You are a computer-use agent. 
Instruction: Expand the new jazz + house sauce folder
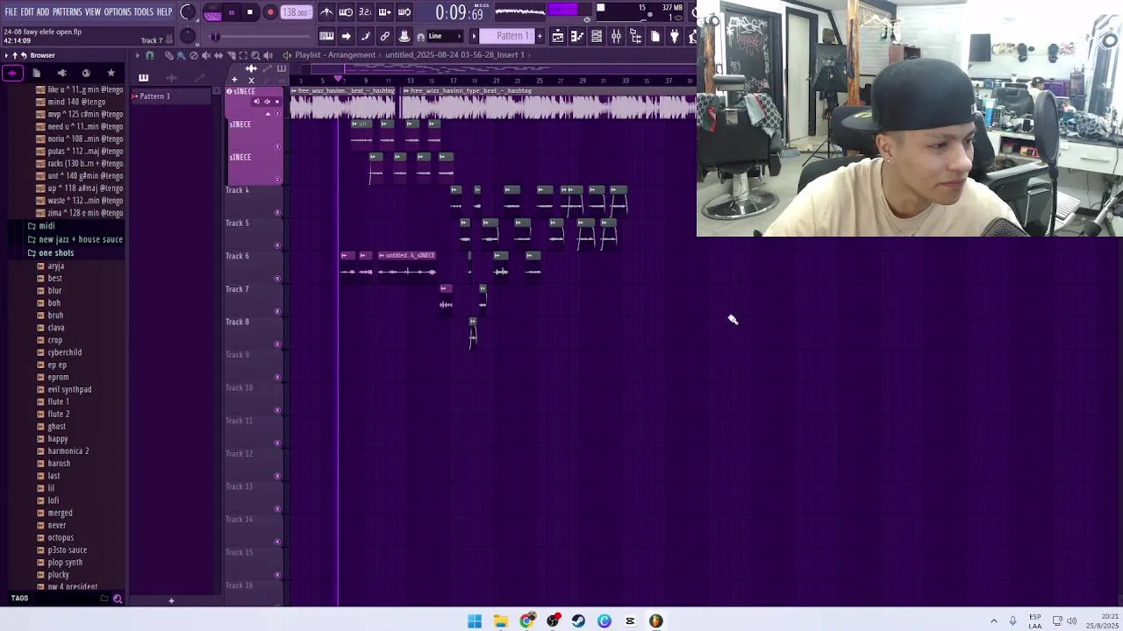[79, 239]
